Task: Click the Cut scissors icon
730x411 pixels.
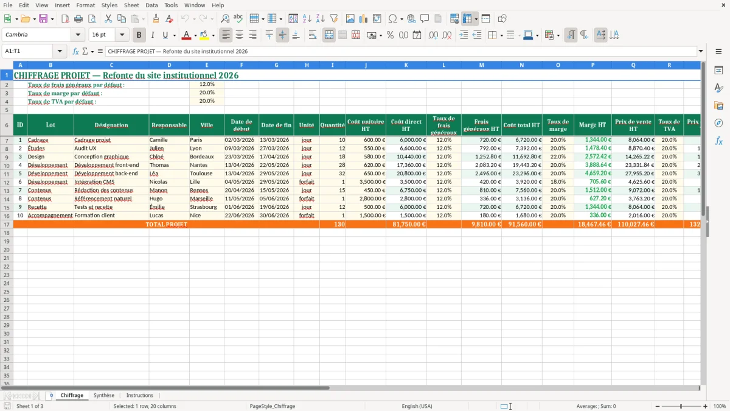Action: pyautogui.click(x=108, y=19)
